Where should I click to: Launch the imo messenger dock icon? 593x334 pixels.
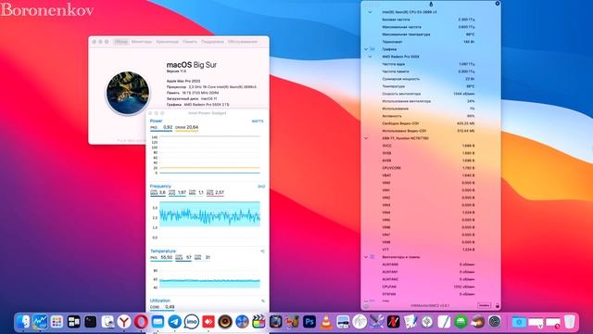192,322
